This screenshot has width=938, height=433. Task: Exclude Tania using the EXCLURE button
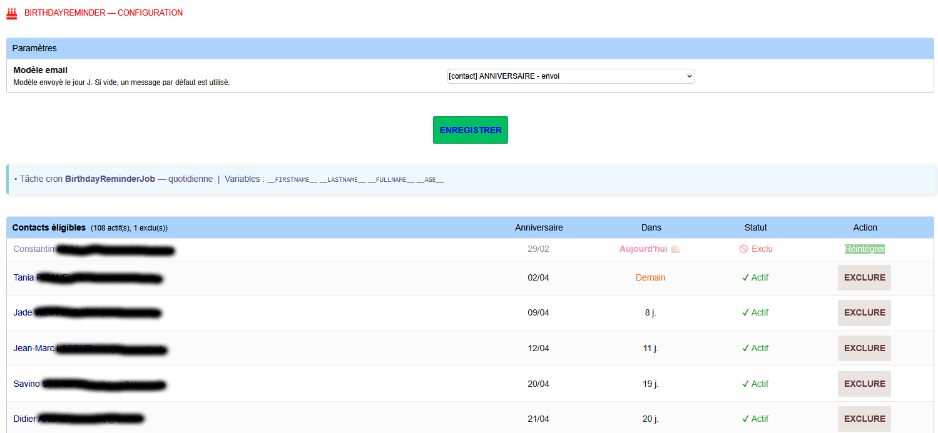864,277
